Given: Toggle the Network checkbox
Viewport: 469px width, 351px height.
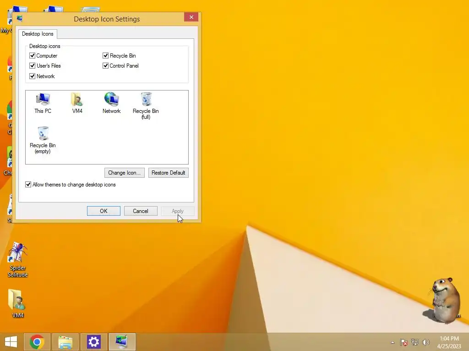Looking at the screenshot, I should click(x=33, y=76).
